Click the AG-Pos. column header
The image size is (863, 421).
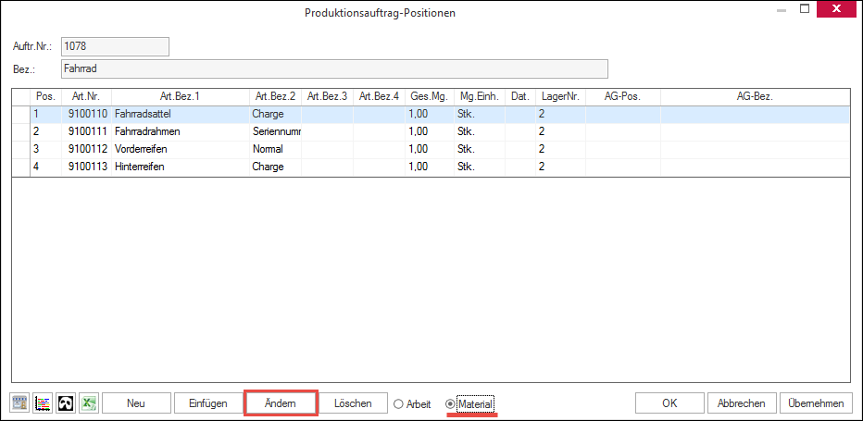623,96
